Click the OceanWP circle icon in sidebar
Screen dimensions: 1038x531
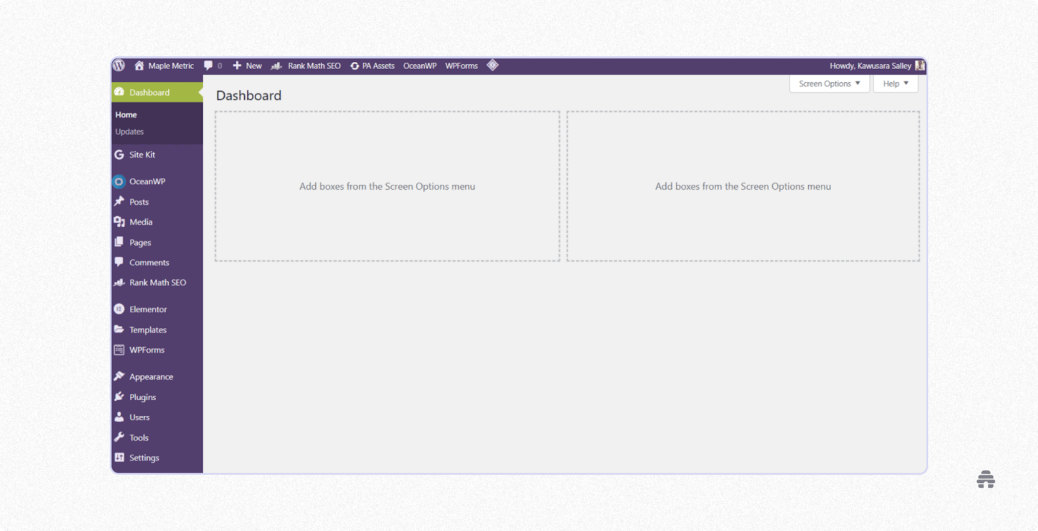119,182
